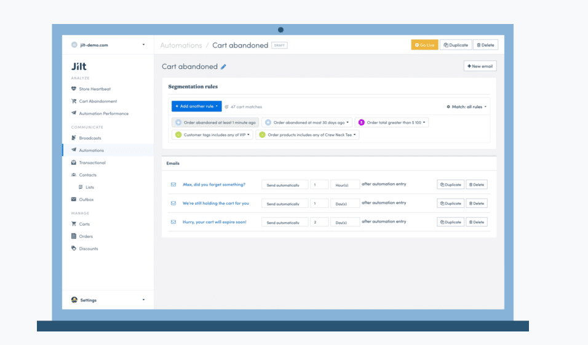The image size is (588, 345).
Task: Delete the 'We're still holding the cart' email
Action: click(x=477, y=204)
